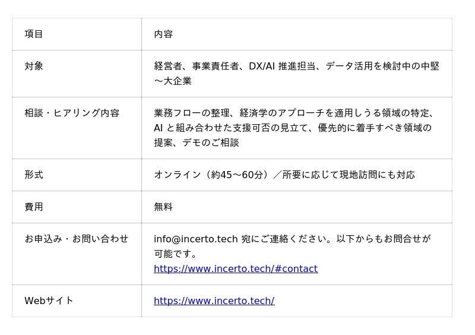Viewport: 475px width, 335px height.
Task: Click the 無料 cell text
Action: (163, 207)
